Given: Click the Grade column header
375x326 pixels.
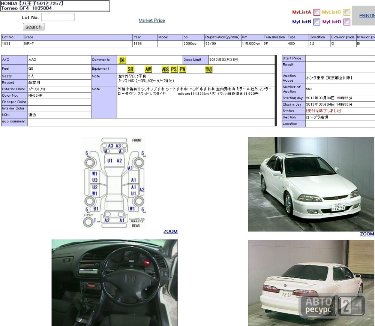Looking at the screenshot, I should pos(78,37).
